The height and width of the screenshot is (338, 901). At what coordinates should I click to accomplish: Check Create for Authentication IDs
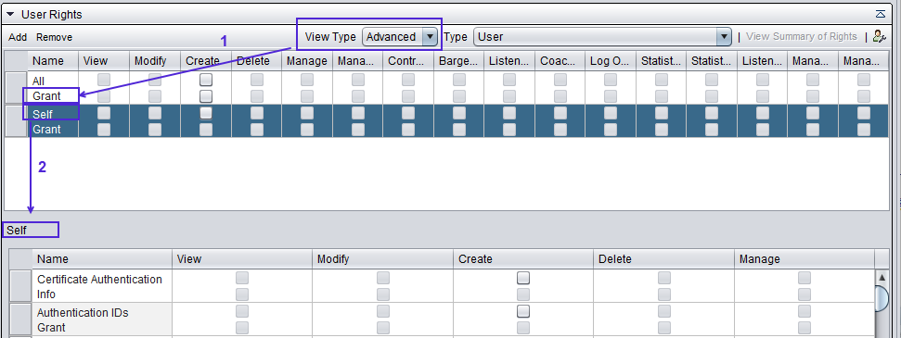click(523, 311)
